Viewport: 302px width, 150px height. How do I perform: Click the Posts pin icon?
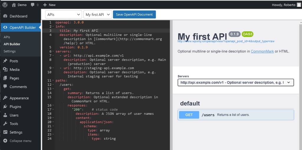[x=5, y=61]
